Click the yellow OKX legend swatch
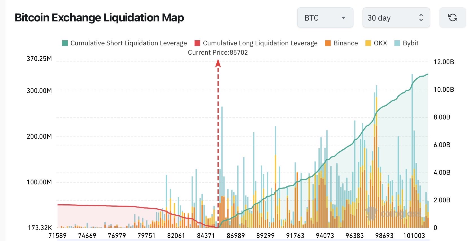This screenshot has height=241, width=468. point(368,43)
